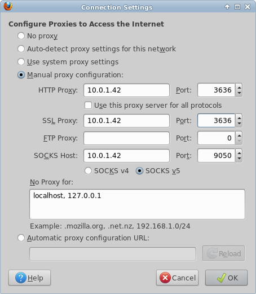
Task: Maximize the Connection Settings window
Action: pyautogui.click(x=237, y=7)
